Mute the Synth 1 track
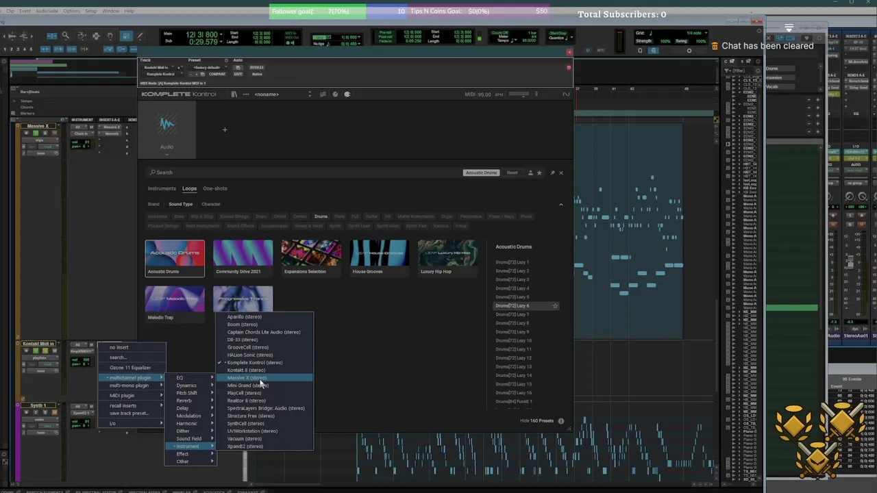The width and height of the screenshot is (877, 493). (55, 412)
